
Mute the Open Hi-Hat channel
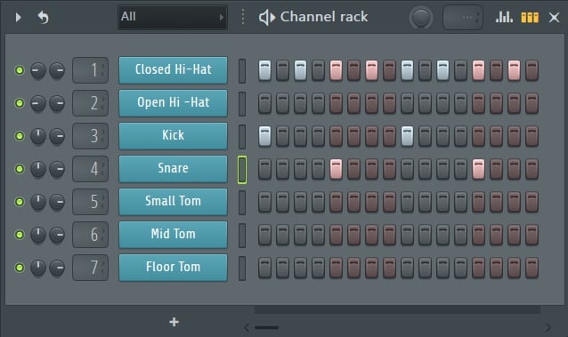(x=20, y=103)
